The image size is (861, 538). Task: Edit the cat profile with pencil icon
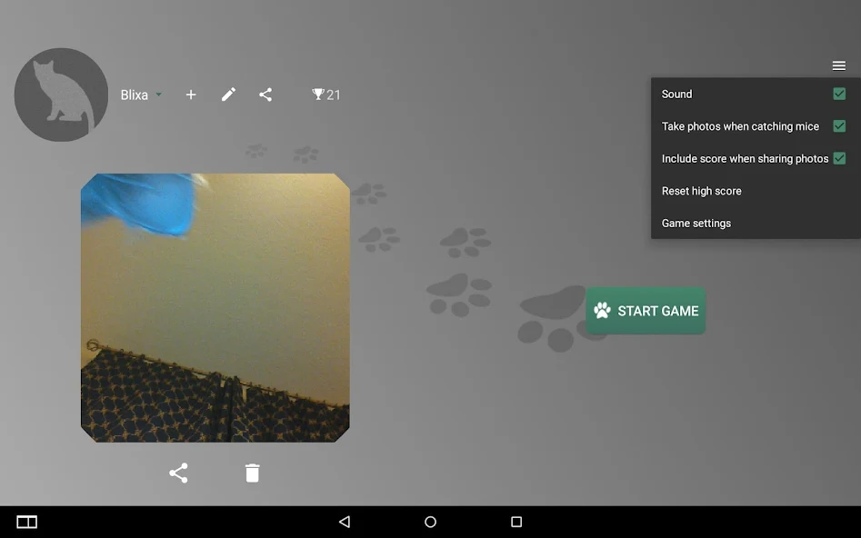click(228, 95)
